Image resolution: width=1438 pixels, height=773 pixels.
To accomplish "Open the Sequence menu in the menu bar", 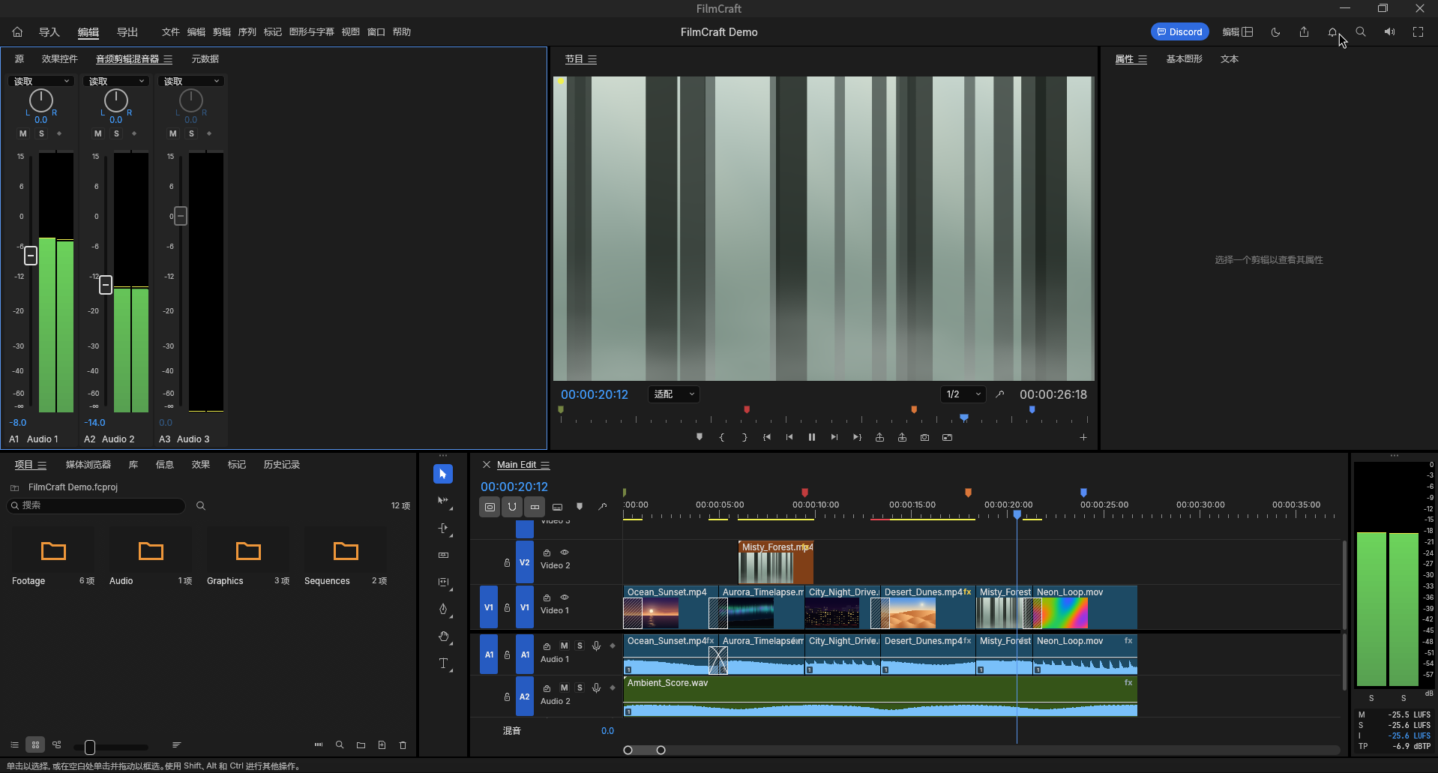I will pyautogui.click(x=247, y=32).
